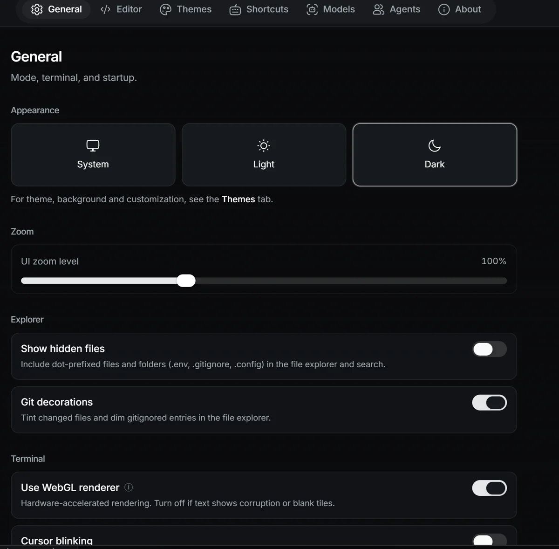Click the keyboard icon for Shortcuts

tap(235, 9)
